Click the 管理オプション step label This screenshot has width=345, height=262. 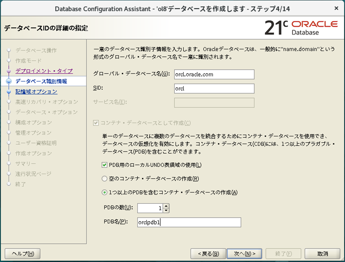point(34,133)
